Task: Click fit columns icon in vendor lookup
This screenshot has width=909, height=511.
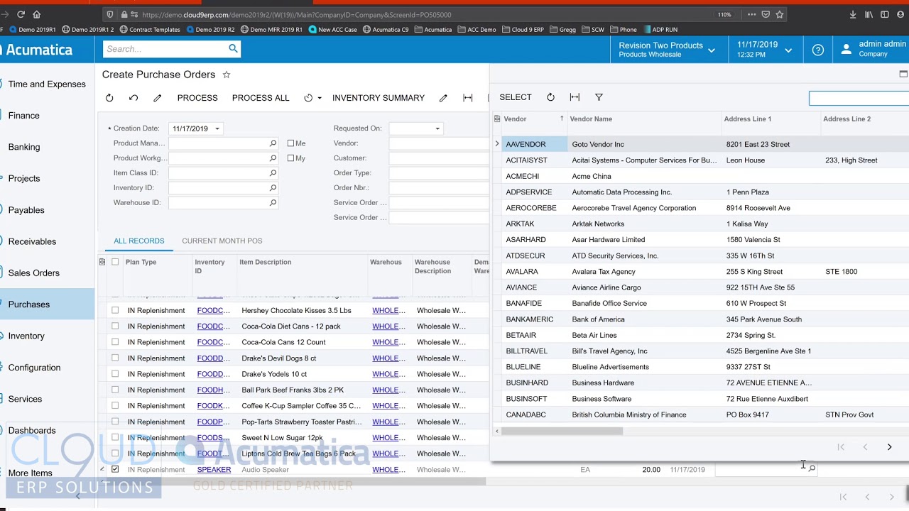Action: [575, 97]
